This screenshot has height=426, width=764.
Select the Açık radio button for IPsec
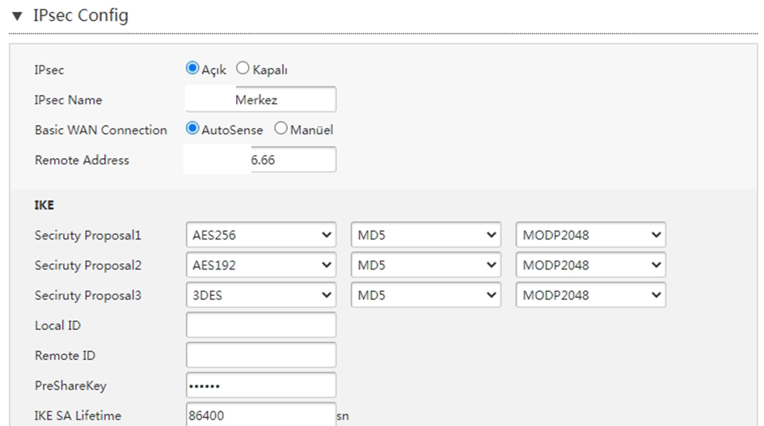point(192,69)
